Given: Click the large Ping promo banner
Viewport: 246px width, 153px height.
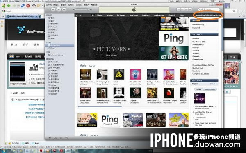Looking at the screenshot, I should point(174,39).
